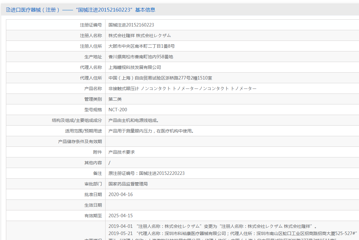Select expiry date 2025-04-15
Image resolution: width=359 pixels, height=240 pixels.
(120, 216)
